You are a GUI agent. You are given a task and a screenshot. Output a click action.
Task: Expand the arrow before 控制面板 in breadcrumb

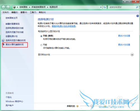pos(17,7)
